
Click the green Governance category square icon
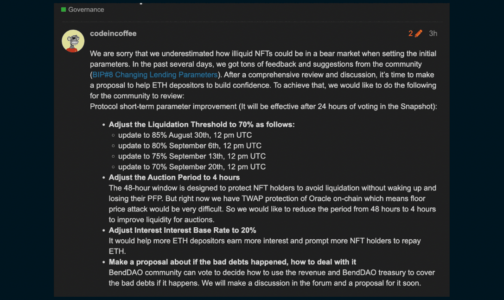pos(64,10)
